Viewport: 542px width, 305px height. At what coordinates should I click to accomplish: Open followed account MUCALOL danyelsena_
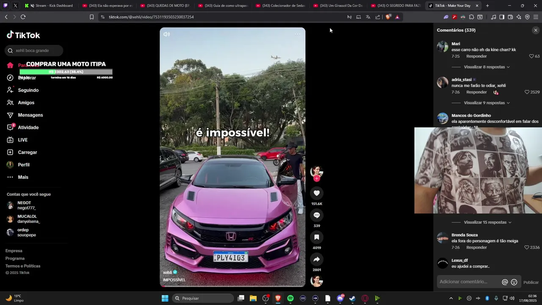coord(28,219)
